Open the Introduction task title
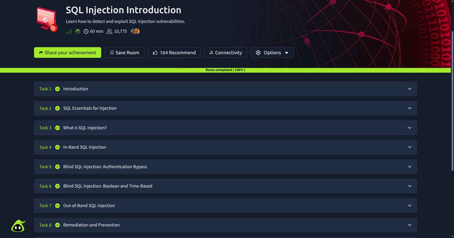The width and height of the screenshot is (454, 238). (75, 89)
